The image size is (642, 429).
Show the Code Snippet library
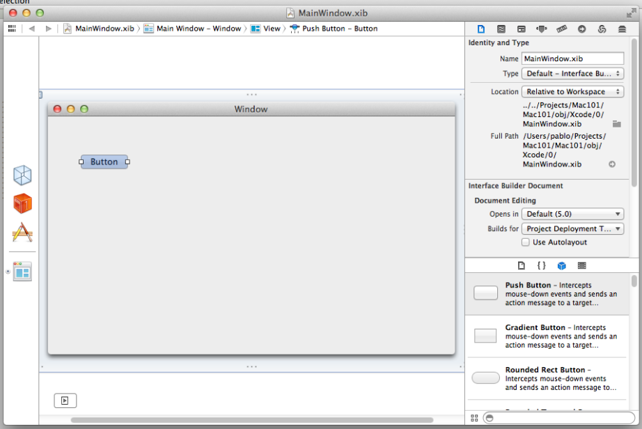tap(541, 265)
